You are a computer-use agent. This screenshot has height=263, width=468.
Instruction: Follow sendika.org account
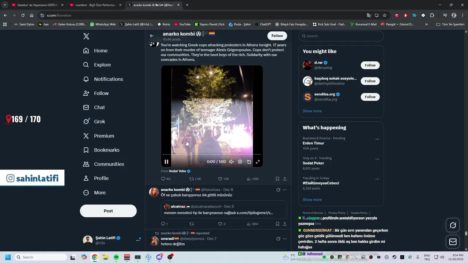pos(370,97)
